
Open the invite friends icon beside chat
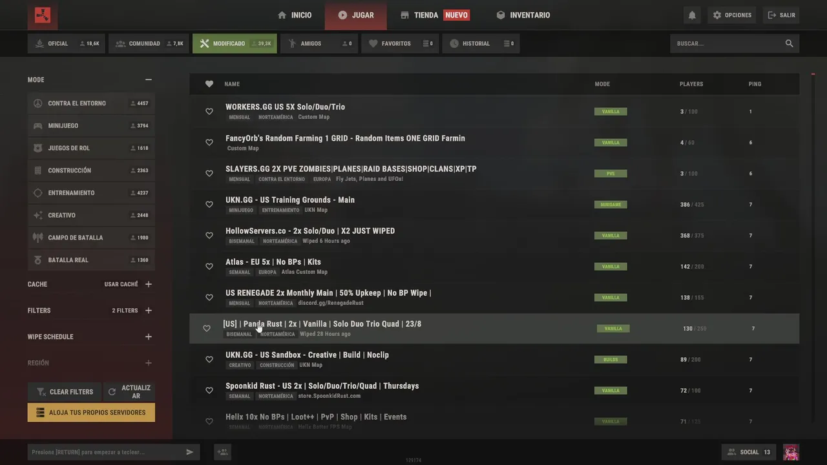coord(222,452)
